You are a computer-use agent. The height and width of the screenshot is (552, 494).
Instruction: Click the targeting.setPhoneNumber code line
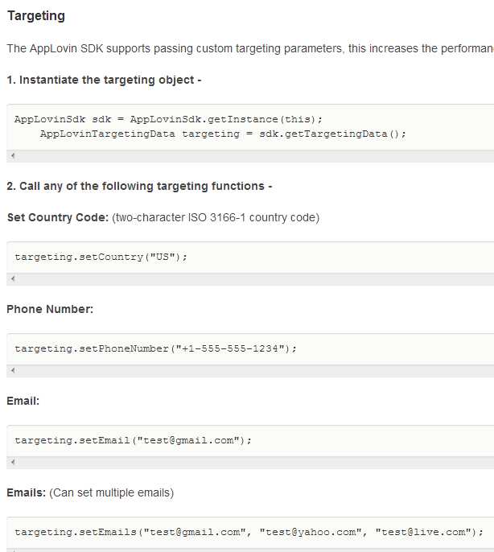click(155, 349)
